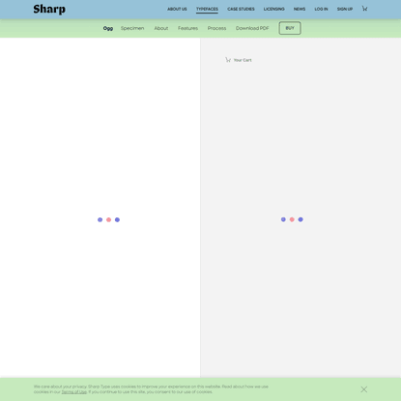Image resolution: width=401 pixels, height=401 pixels.
Task: Open the Terms of Use link
Action: tap(74, 392)
